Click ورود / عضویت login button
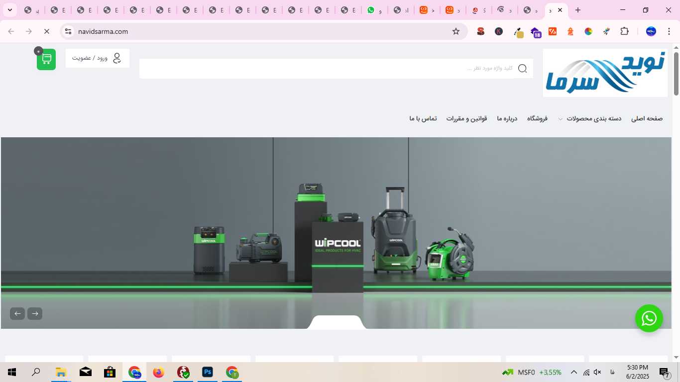The height and width of the screenshot is (382, 680). click(x=98, y=58)
